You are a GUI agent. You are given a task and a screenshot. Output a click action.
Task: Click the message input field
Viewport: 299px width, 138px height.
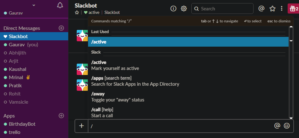[x=180, y=126]
